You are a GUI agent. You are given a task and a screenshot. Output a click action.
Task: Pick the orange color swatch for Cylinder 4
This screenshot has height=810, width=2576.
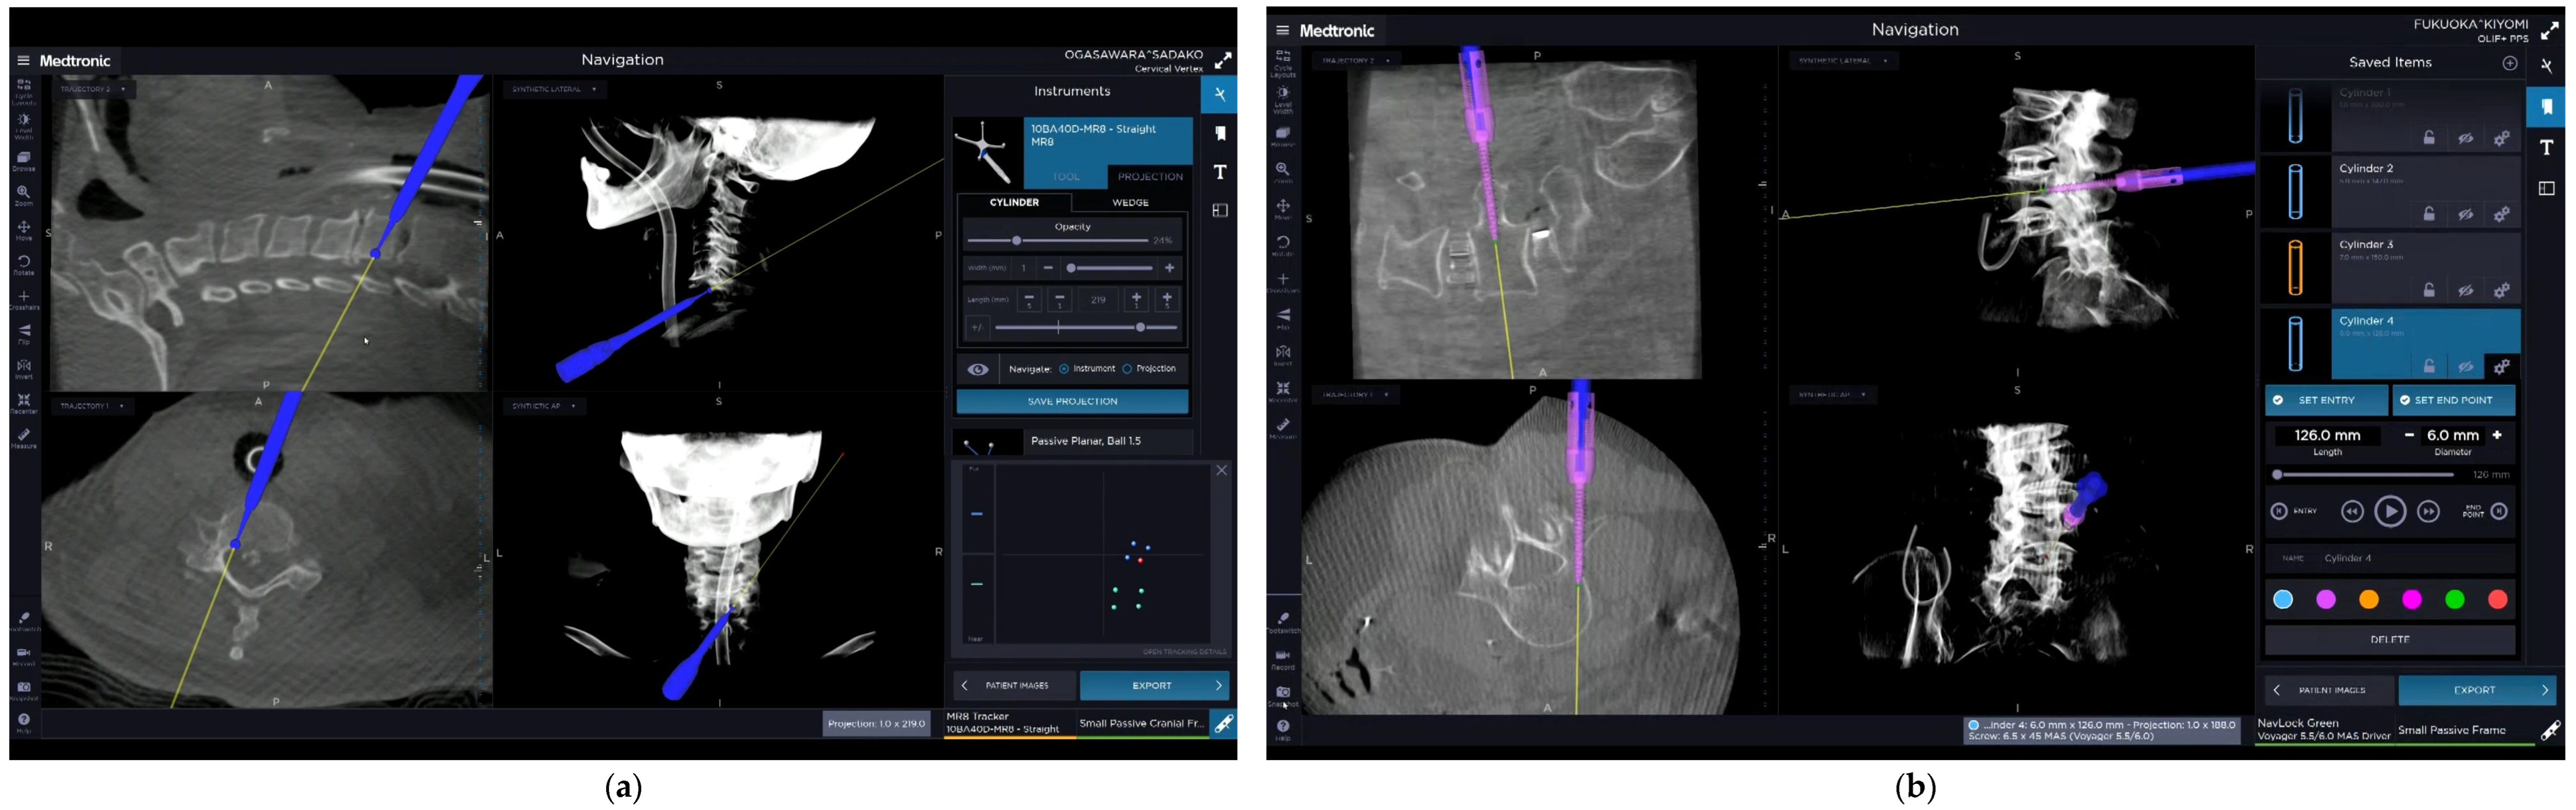pos(2368,599)
